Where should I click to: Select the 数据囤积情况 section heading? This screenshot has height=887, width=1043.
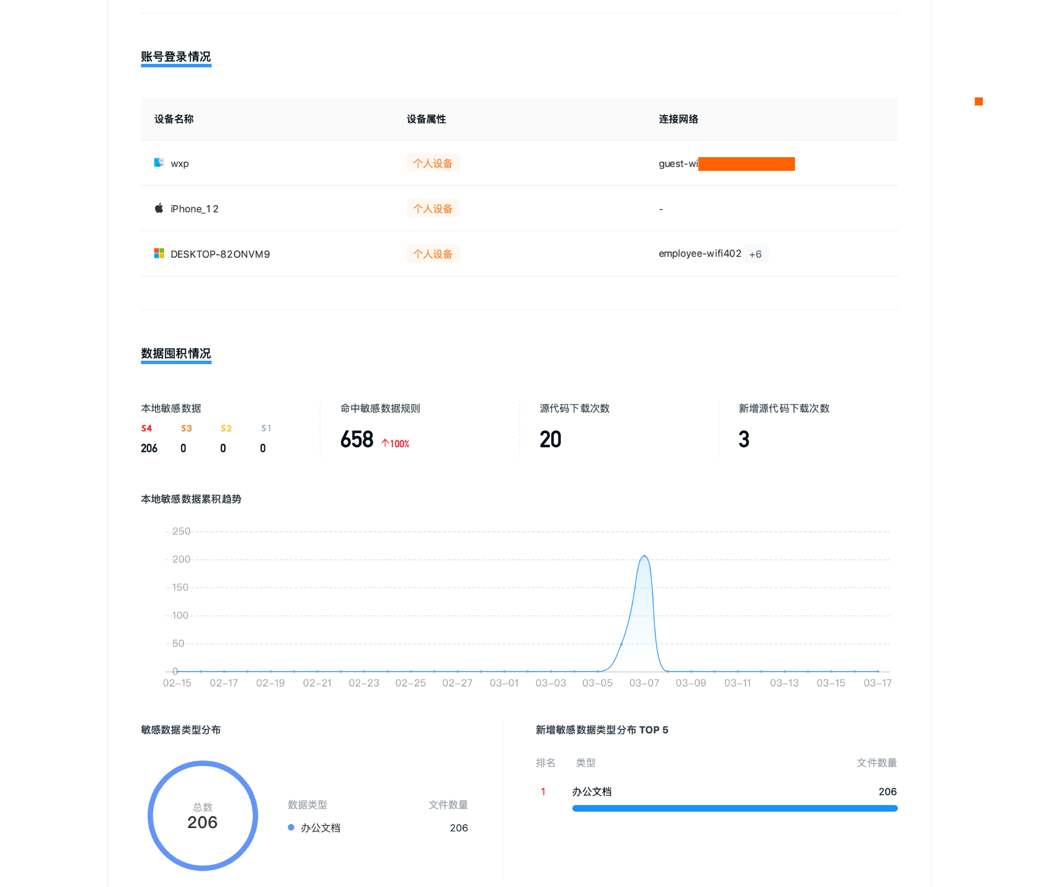tap(176, 353)
